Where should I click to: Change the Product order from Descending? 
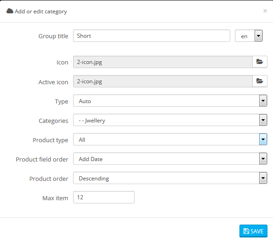(170, 178)
